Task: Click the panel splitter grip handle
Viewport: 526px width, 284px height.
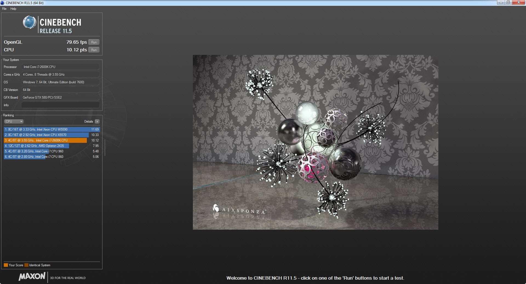Action: [105, 147]
